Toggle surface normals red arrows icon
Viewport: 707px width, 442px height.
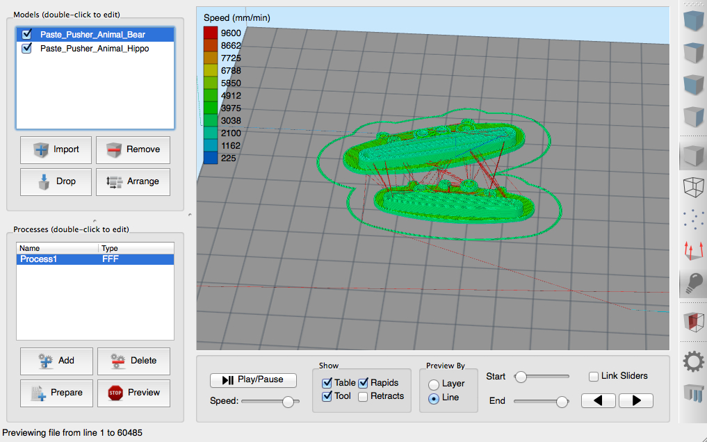pos(693,250)
